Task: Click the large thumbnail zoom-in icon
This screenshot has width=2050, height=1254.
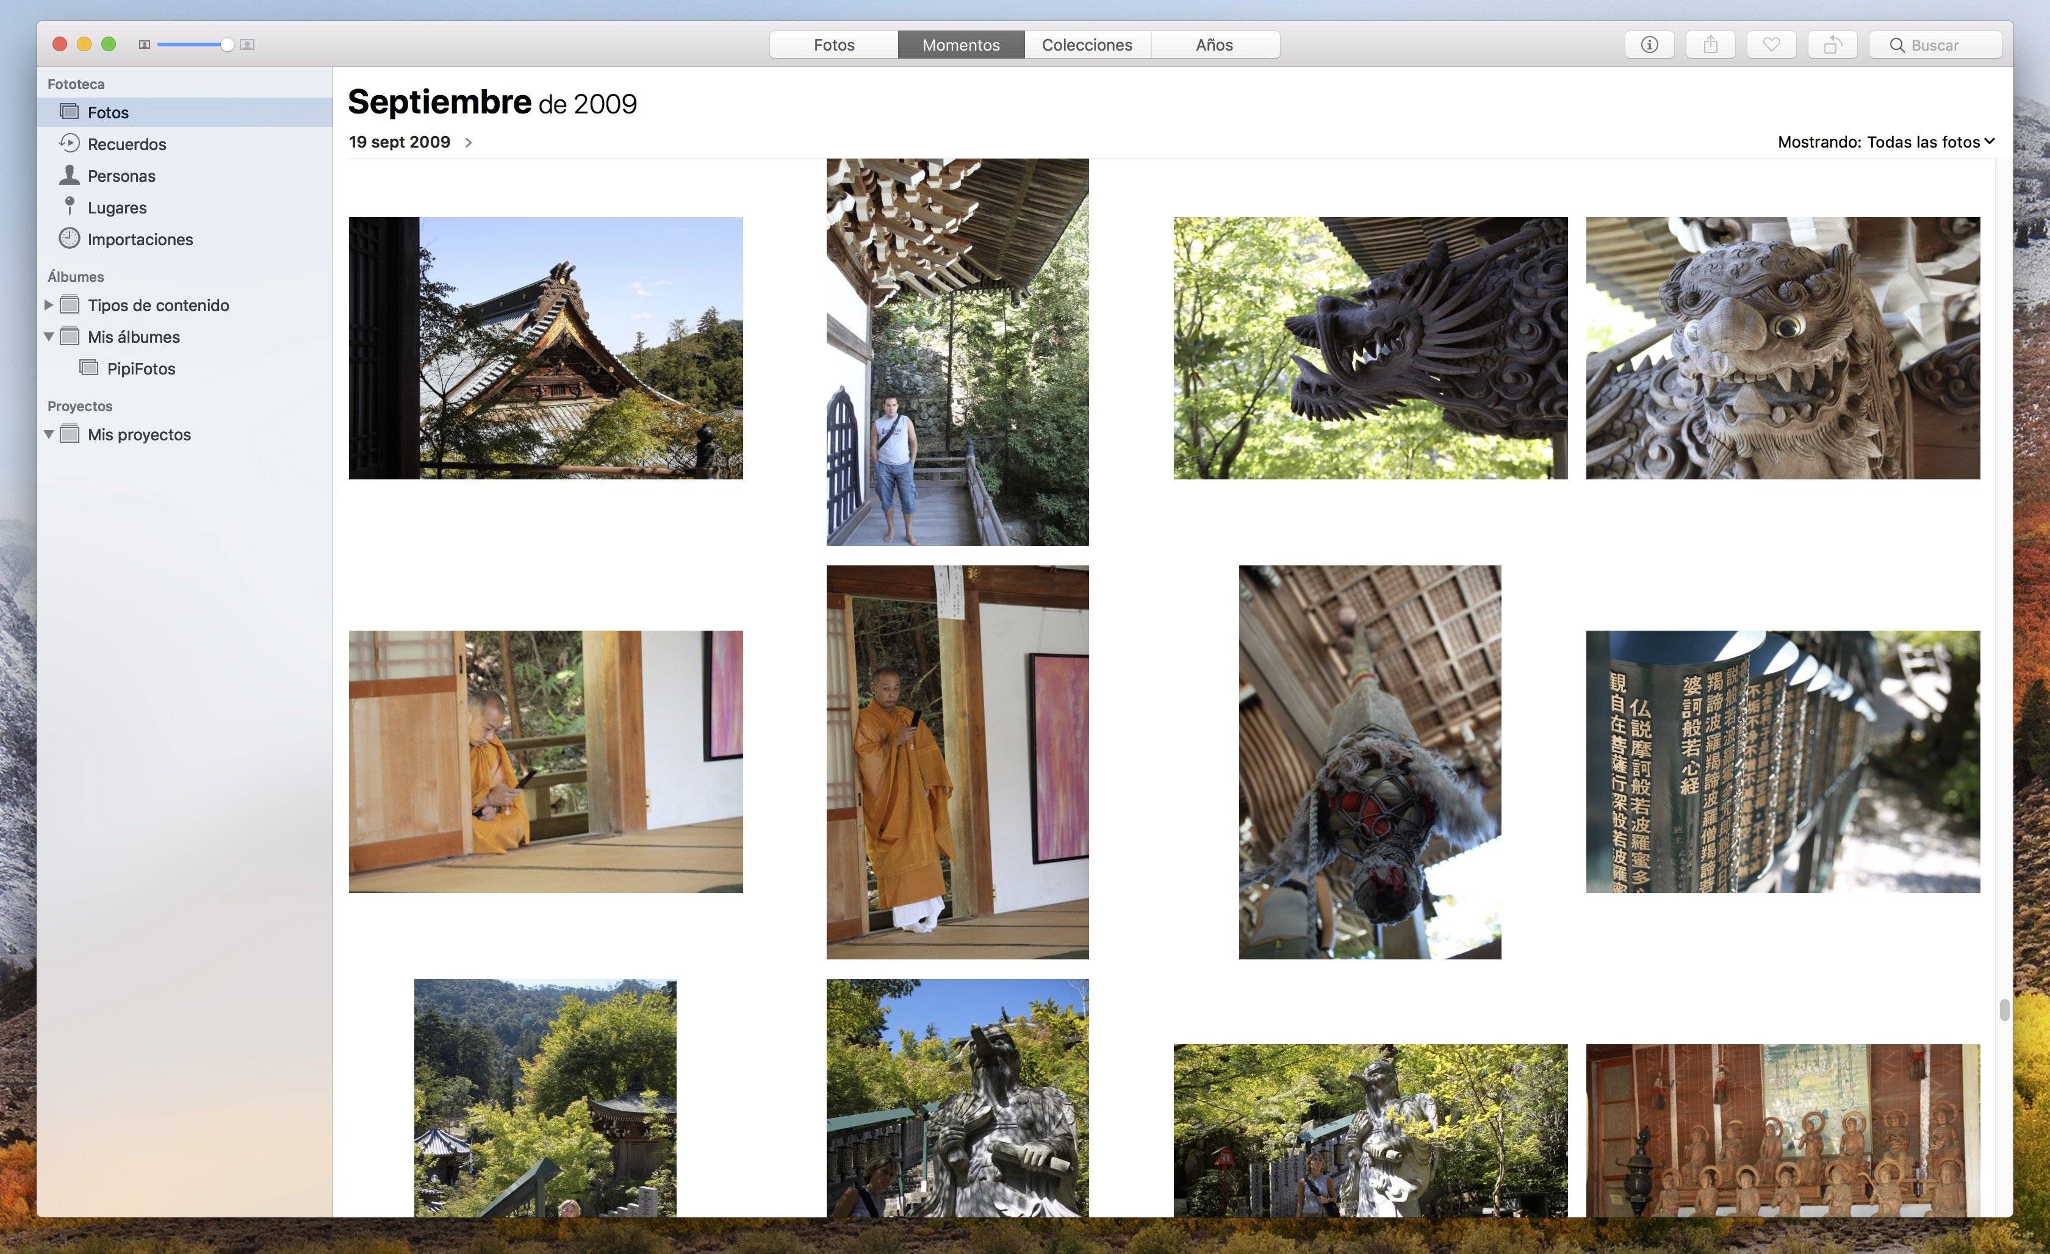Action: (x=247, y=45)
